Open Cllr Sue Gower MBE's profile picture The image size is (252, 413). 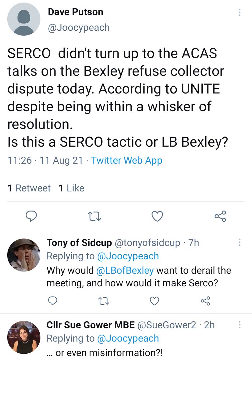pos(24,337)
